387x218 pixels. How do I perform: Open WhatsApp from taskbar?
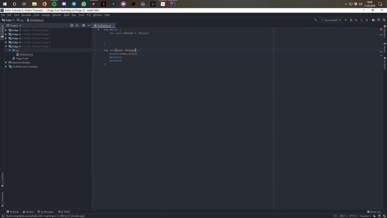click(x=83, y=4)
